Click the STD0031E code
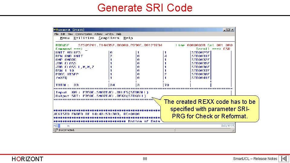This screenshot has height=163, width=290. (201, 56)
